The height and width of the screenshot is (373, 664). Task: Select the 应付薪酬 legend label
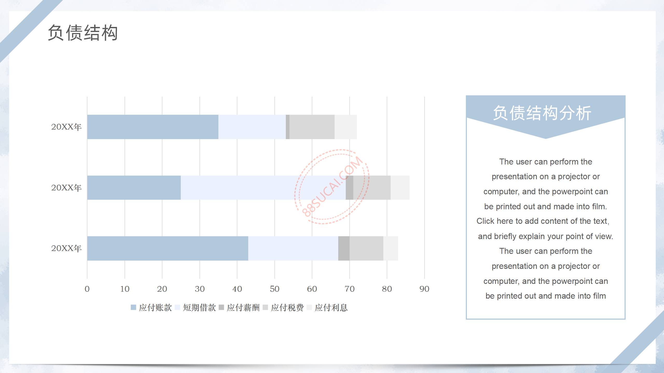(243, 308)
